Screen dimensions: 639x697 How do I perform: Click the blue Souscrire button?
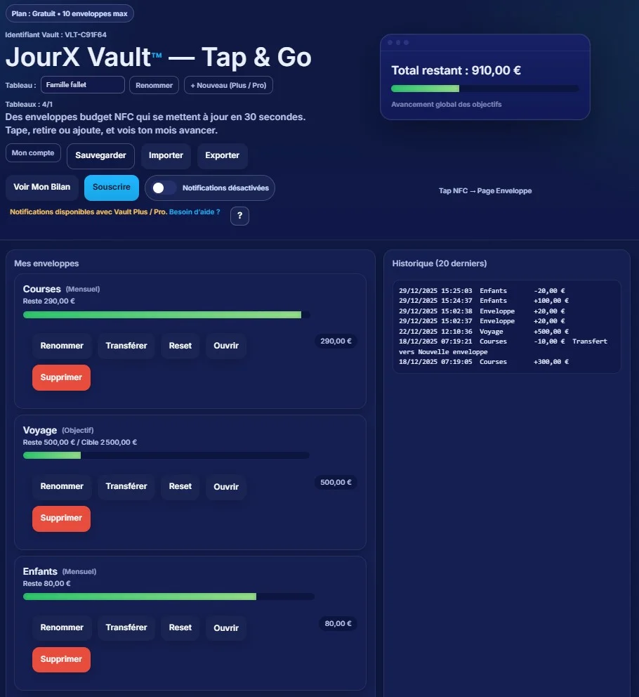[x=112, y=187]
